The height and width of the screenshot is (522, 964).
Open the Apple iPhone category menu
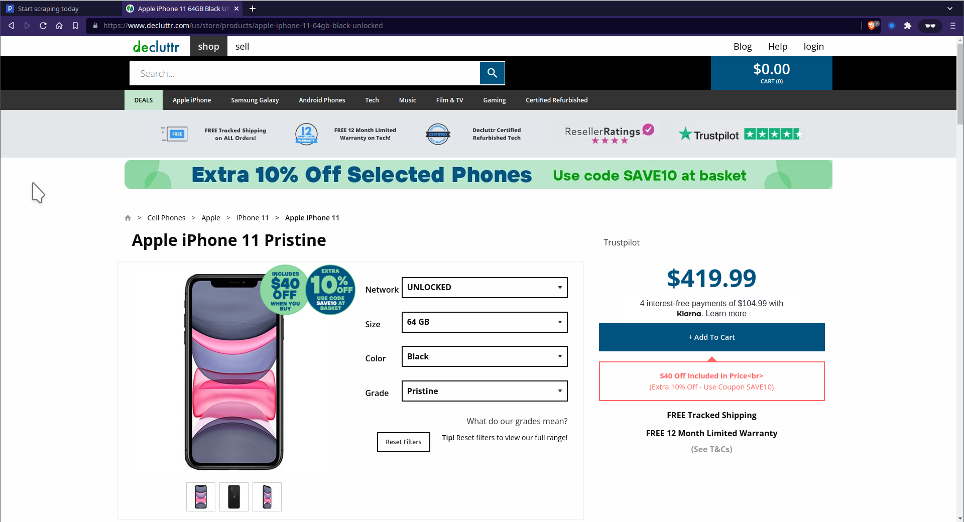coord(191,100)
